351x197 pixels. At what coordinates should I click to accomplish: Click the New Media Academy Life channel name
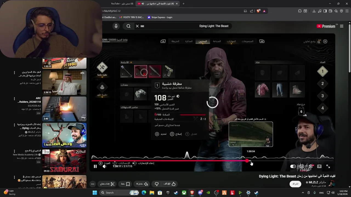pos(26,155)
